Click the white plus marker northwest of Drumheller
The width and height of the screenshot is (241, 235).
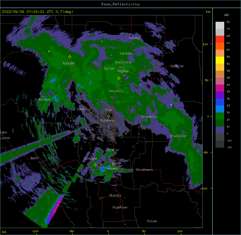point(171,105)
